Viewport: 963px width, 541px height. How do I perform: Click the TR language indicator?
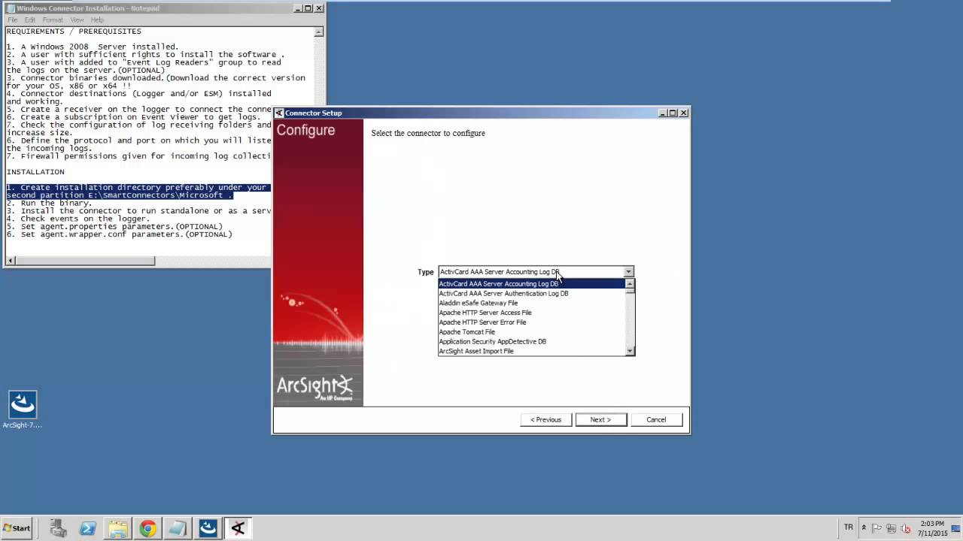849,527
